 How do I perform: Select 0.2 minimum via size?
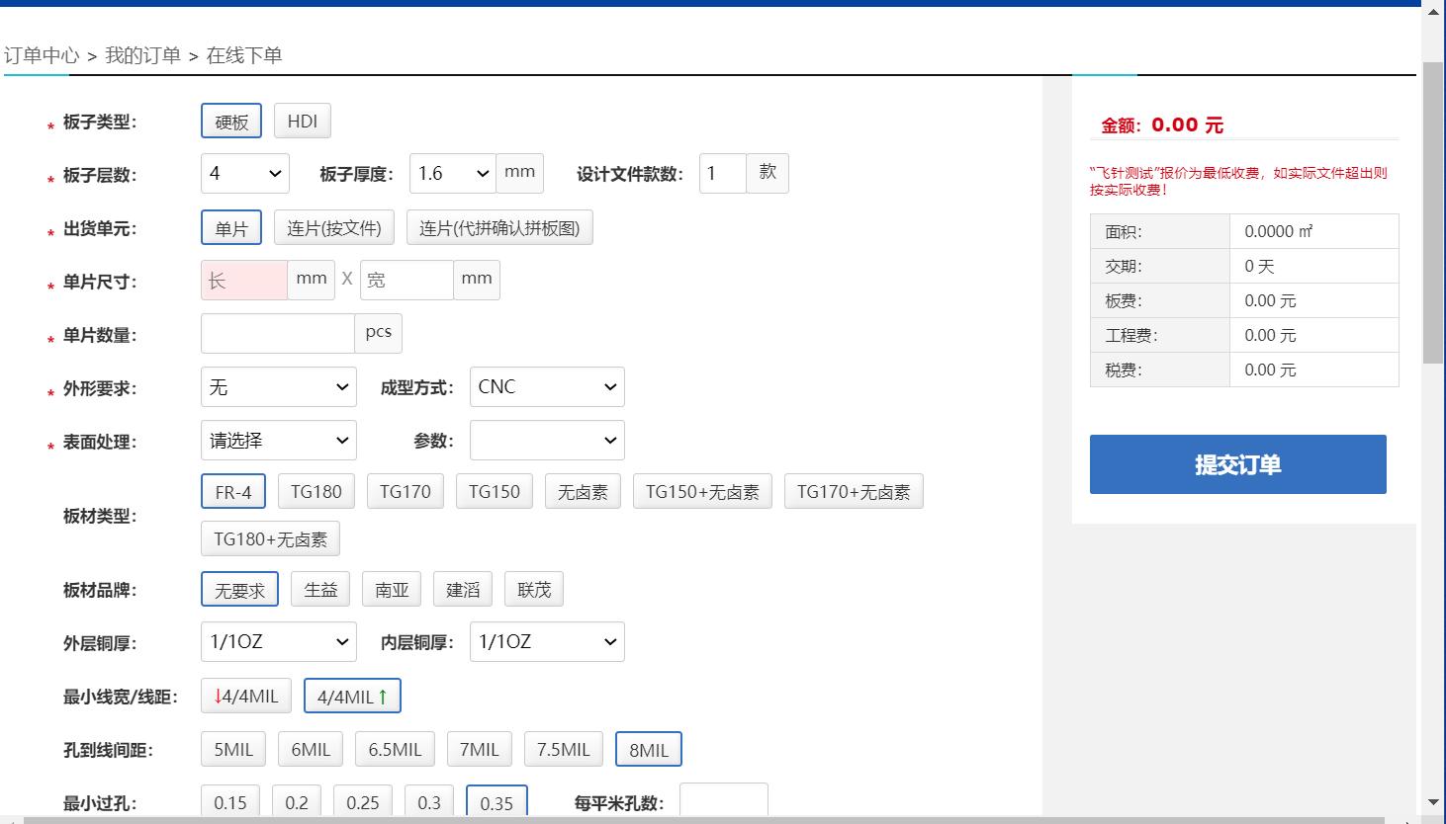click(x=297, y=802)
